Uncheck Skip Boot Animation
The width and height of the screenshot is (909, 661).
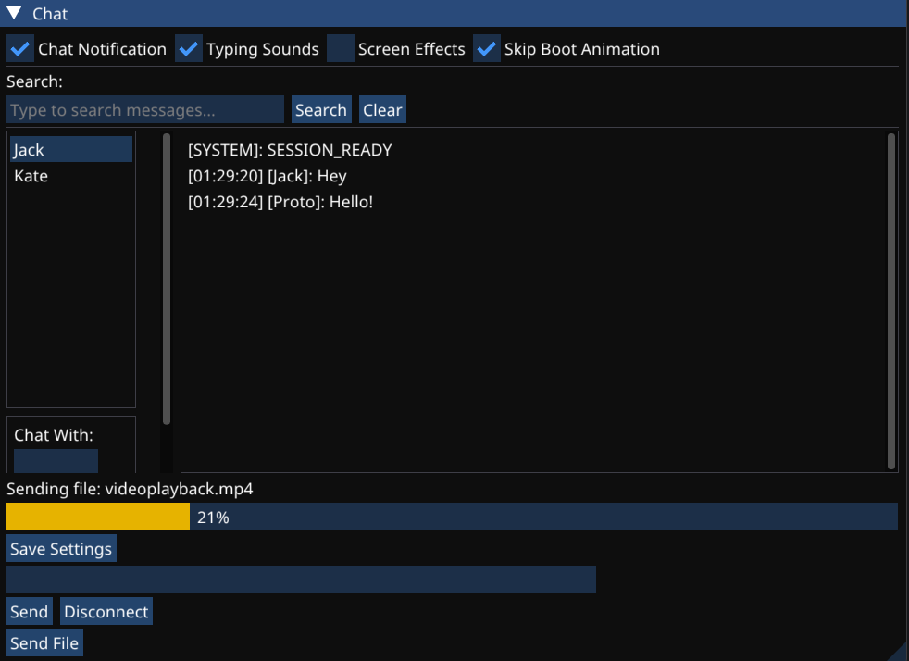pyautogui.click(x=486, y=48)
